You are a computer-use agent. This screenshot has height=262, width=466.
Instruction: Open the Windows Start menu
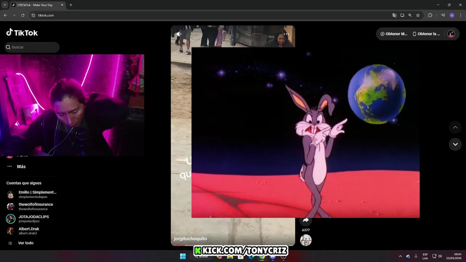point(183,257)
